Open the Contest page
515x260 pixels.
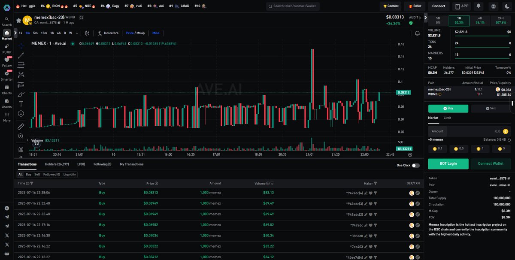point(390,6)
